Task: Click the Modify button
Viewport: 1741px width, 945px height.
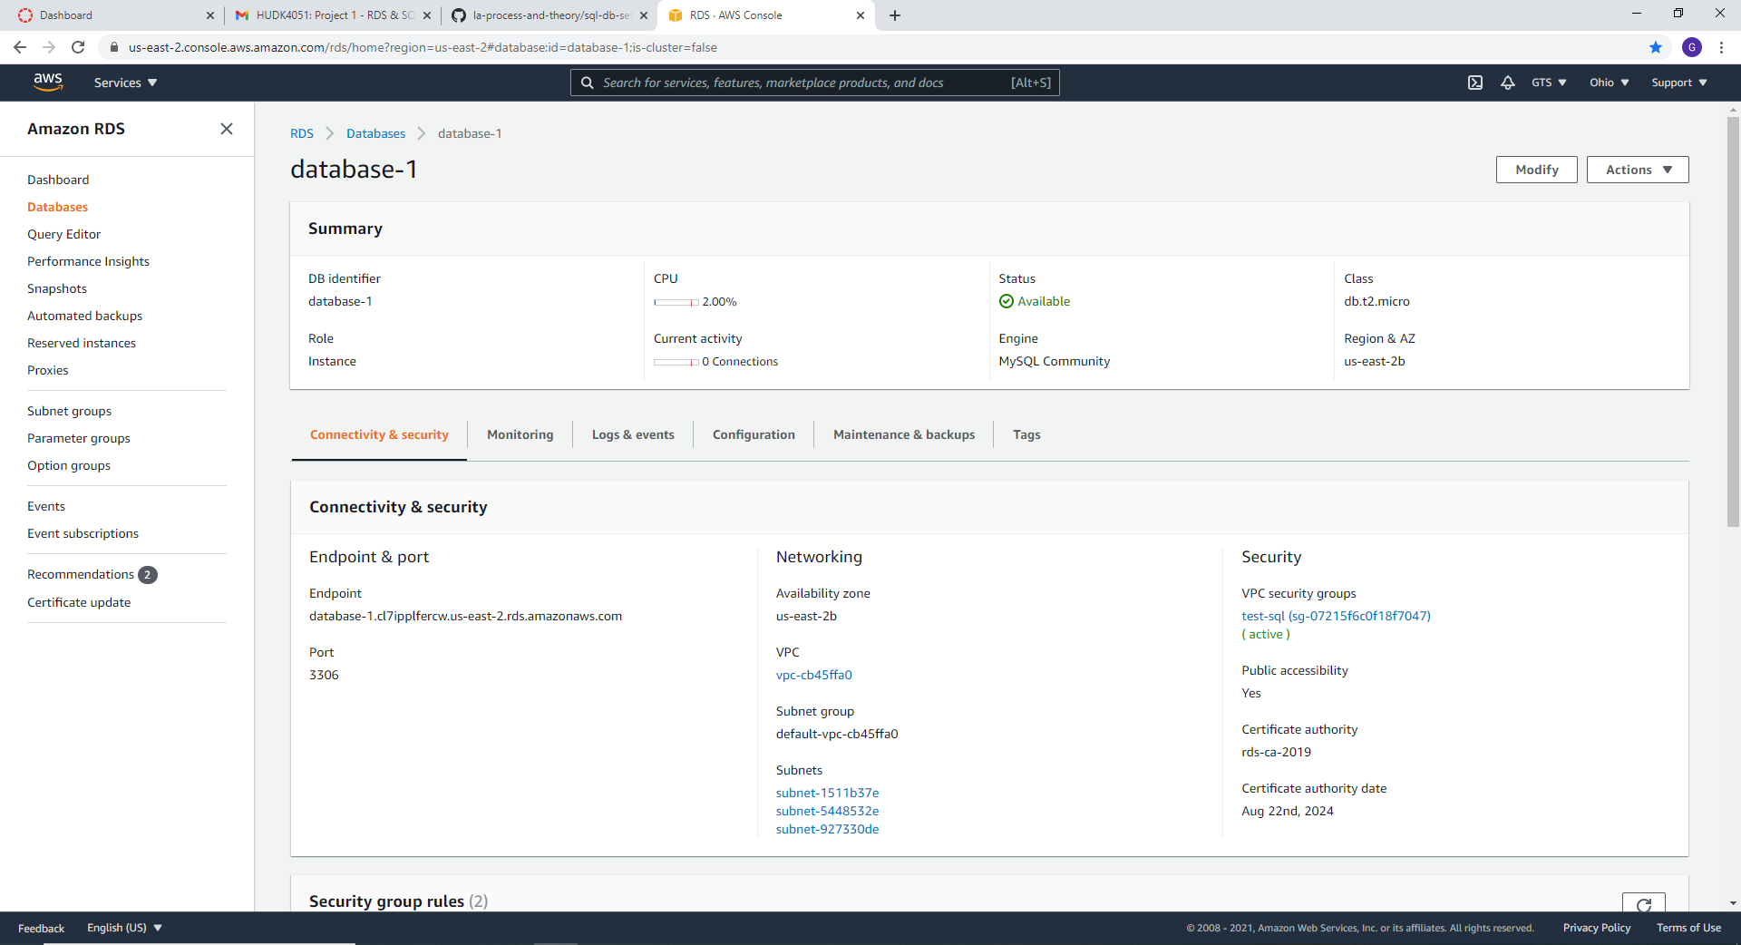Action: tap(1537, 170)
